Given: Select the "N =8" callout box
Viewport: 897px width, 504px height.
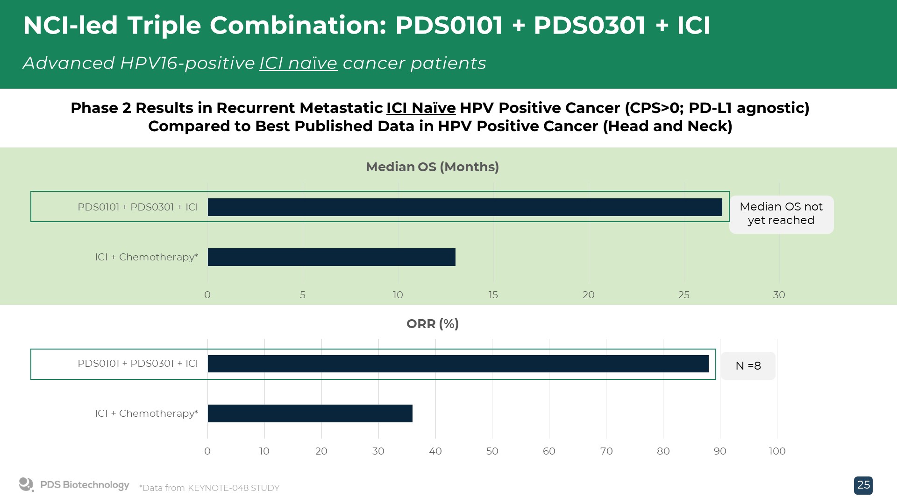Looking at the screenshot, I should point(748,366).
